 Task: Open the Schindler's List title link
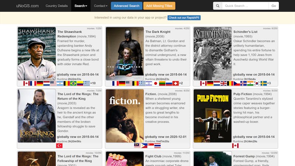pos(245,32)
